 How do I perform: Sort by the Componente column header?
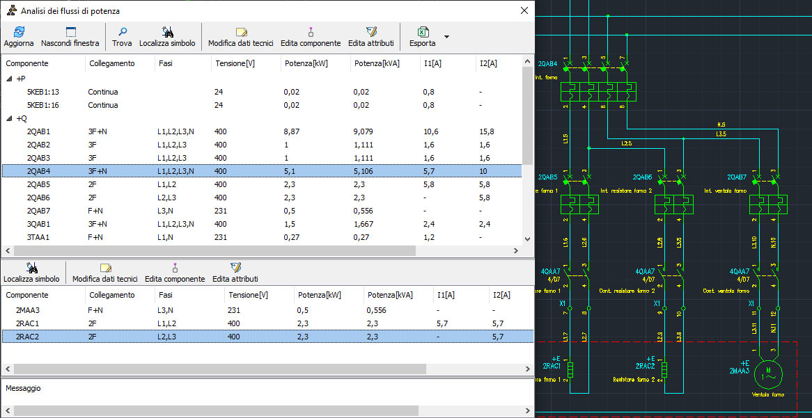(28, 63)
